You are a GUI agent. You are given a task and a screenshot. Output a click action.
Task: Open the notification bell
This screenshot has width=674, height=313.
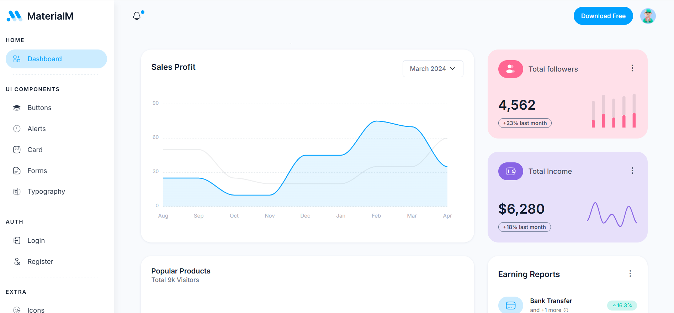click(x=137, y=16)
